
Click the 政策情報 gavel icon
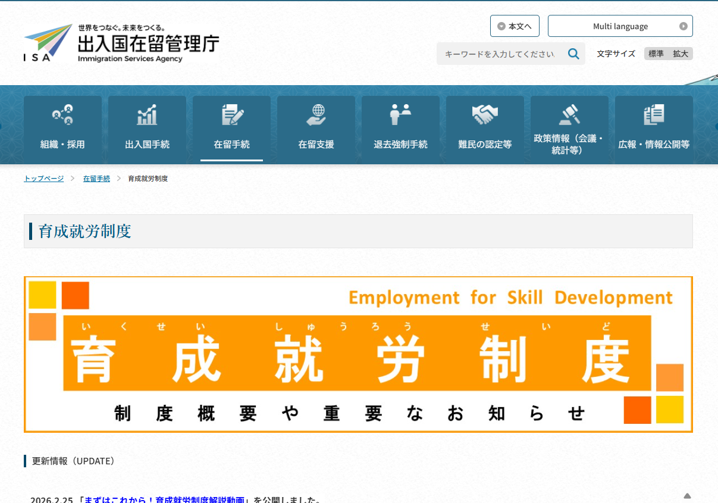coord(569,114)
